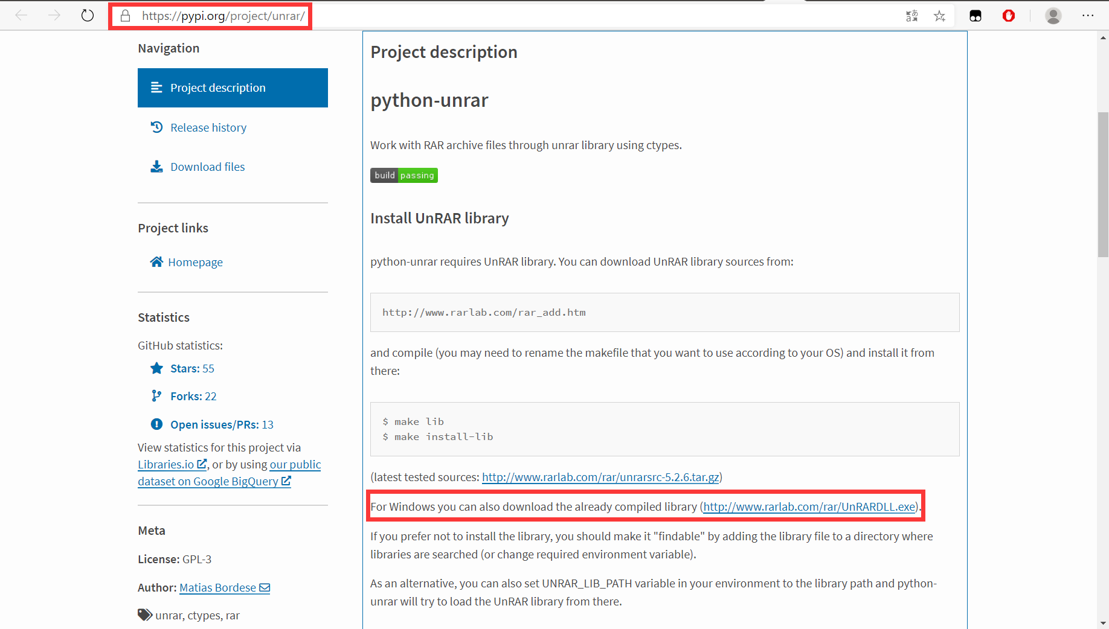Click the Forks branch icon

pyautogui.click(x=156, y=396)
